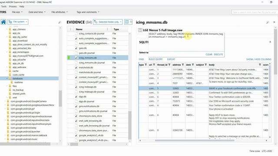Click EXPORT in the SQLite viewer
The height and width of the screenshot is (156, 278).
pyautogui.click(x=171, y=59)
